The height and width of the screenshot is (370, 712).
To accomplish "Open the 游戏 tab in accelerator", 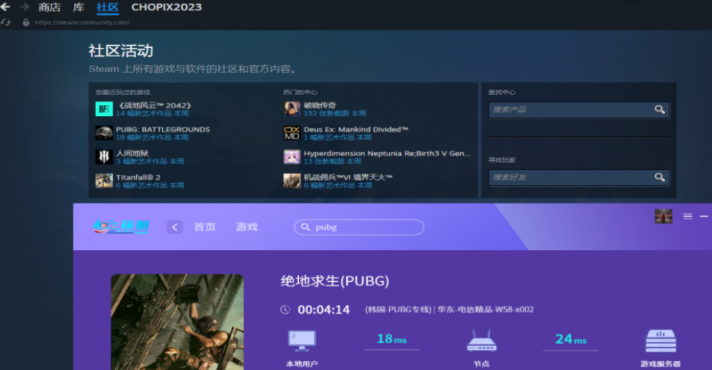I will tap(247, 227).
